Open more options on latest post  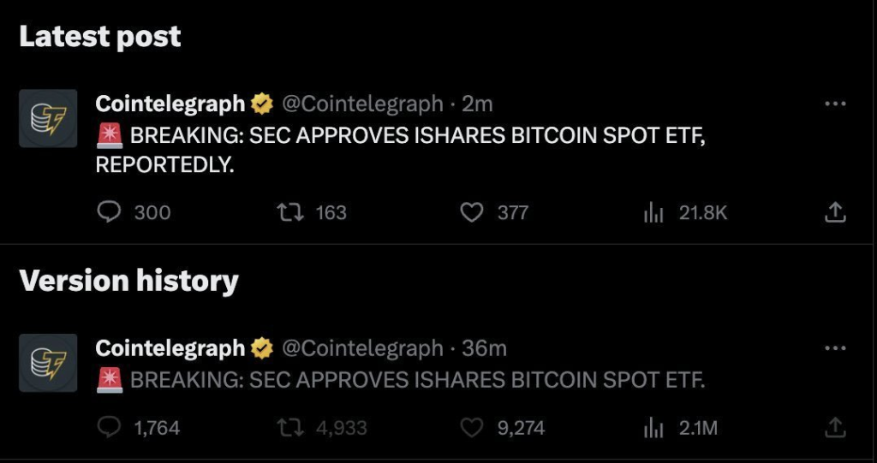point(835,104)
